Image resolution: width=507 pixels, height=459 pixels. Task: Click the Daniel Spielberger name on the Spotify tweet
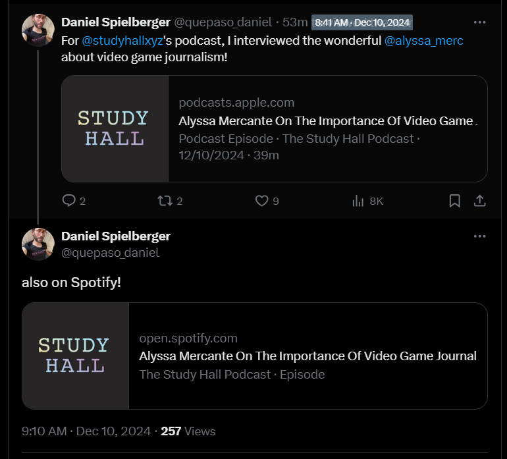pos(116,236)
